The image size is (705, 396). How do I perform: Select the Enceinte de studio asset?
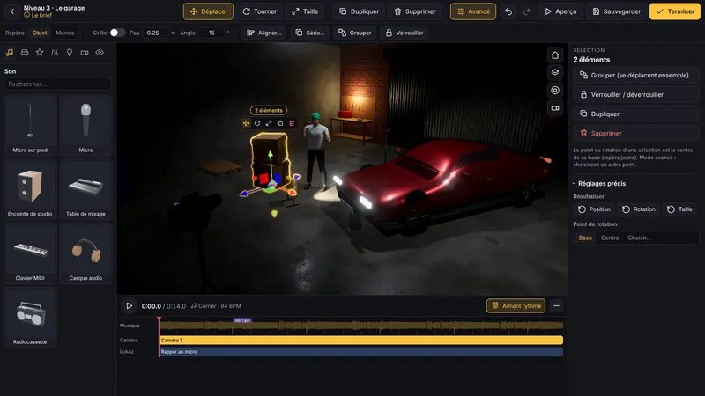point(30,189)
